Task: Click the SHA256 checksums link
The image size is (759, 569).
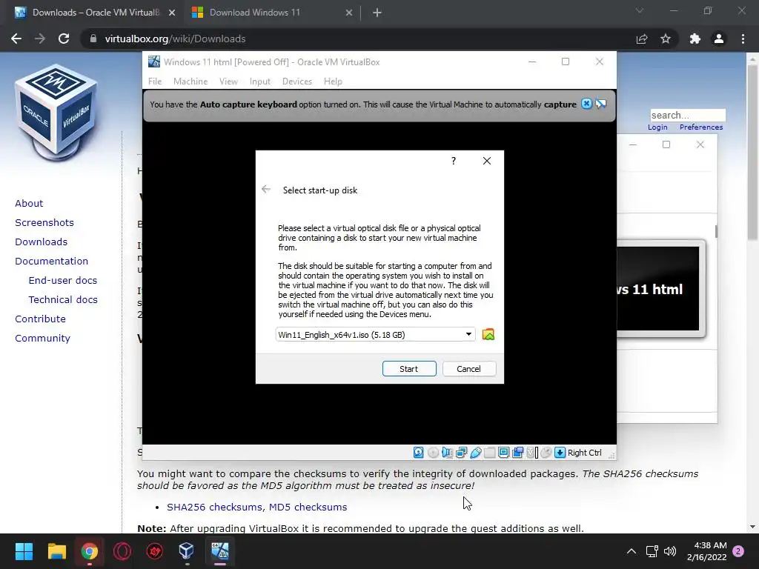Action: [x=216, y=507]
